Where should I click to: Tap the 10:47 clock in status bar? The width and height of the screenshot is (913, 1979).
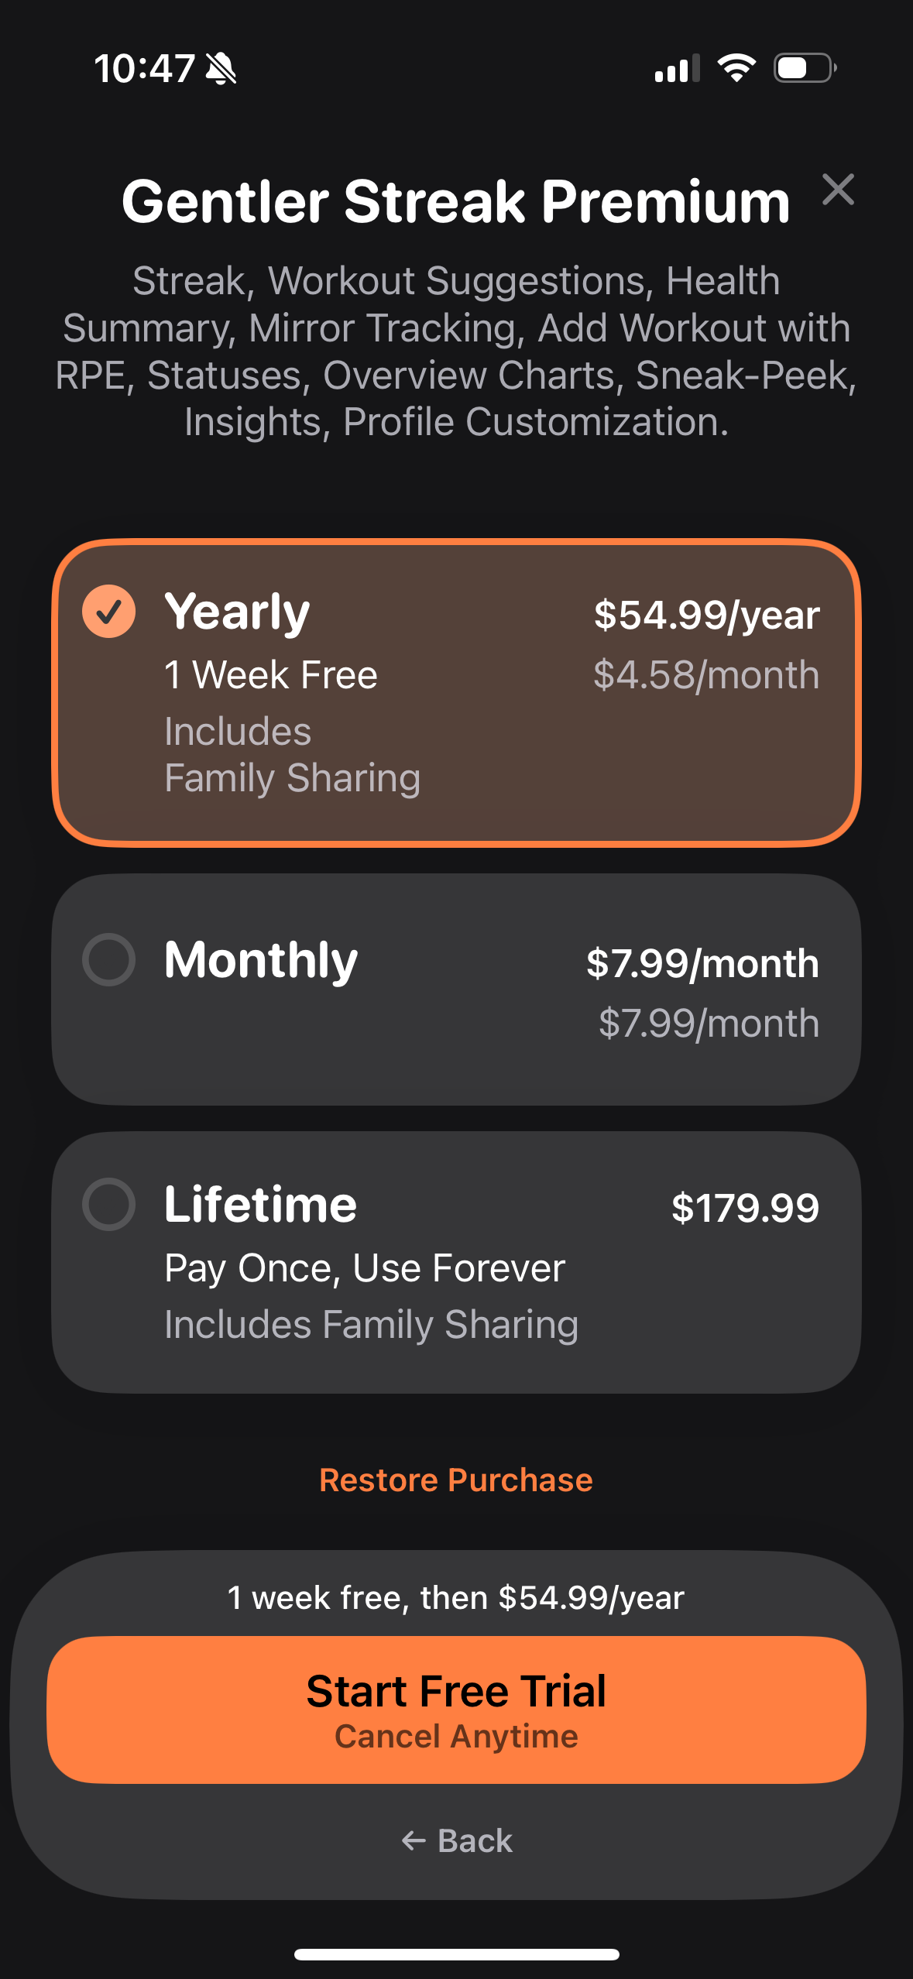[144, 68]
